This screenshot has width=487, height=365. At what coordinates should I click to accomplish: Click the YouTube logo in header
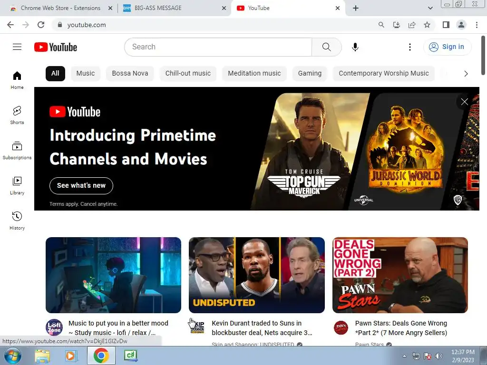56,47
